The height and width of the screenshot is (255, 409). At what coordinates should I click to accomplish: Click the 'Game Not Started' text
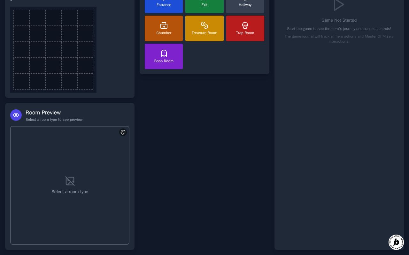pyautogui.click(x=339, y=20)
